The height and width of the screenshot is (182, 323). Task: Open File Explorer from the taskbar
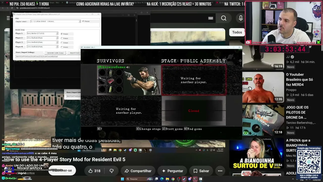coord(167,179)
